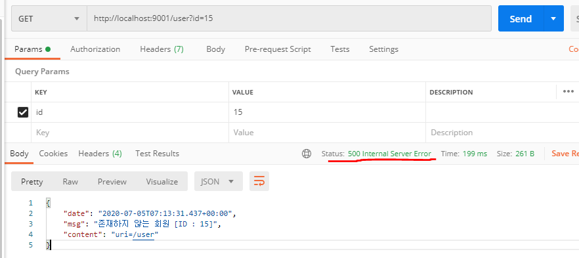The width and height of the screenshot is (579, 258).
Task: Open the Pre-request Script tab
Action: (x=278, y=49)
